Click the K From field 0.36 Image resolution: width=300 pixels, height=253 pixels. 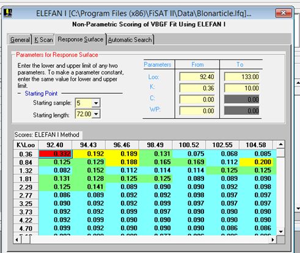click(197, 88)
